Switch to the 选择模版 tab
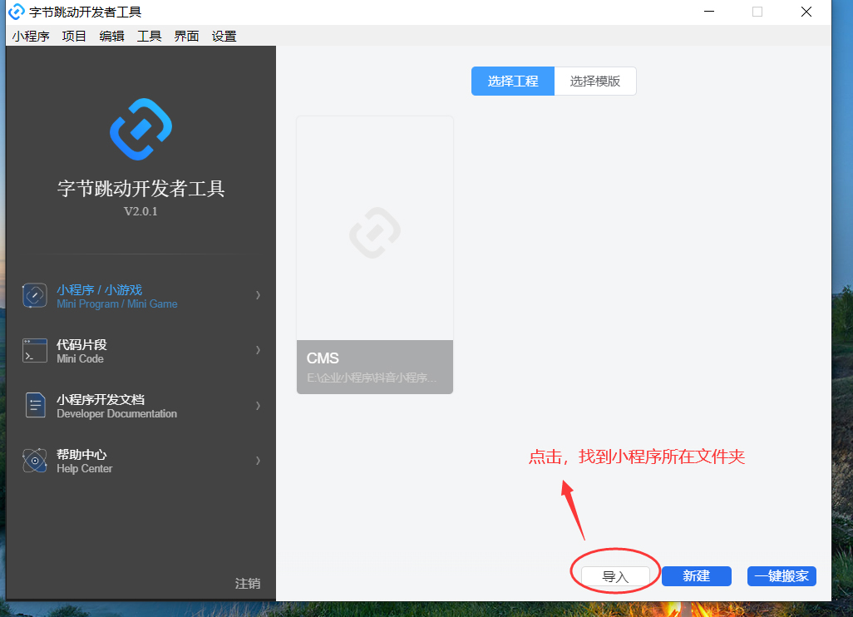The width and height of the screenshot is (853, 617). pos(595,81)
